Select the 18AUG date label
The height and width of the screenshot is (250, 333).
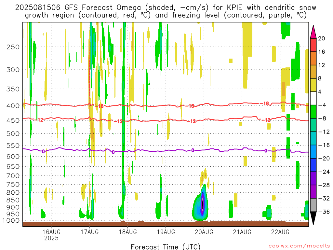coord(127,232)
